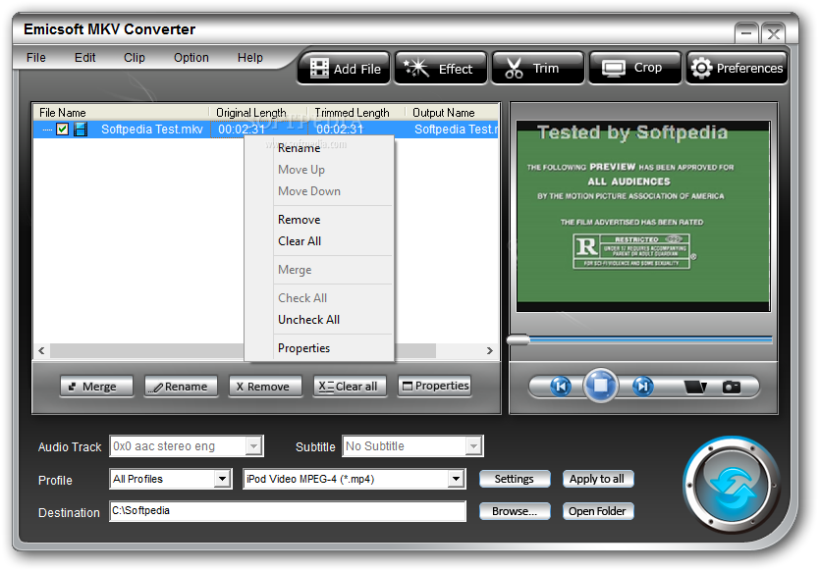
Task: Open the Clip menu
Action: pos(135,58)
